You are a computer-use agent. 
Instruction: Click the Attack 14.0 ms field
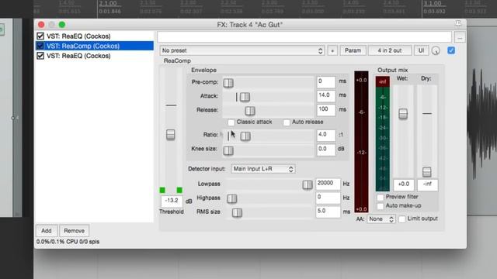pos(326,96)
